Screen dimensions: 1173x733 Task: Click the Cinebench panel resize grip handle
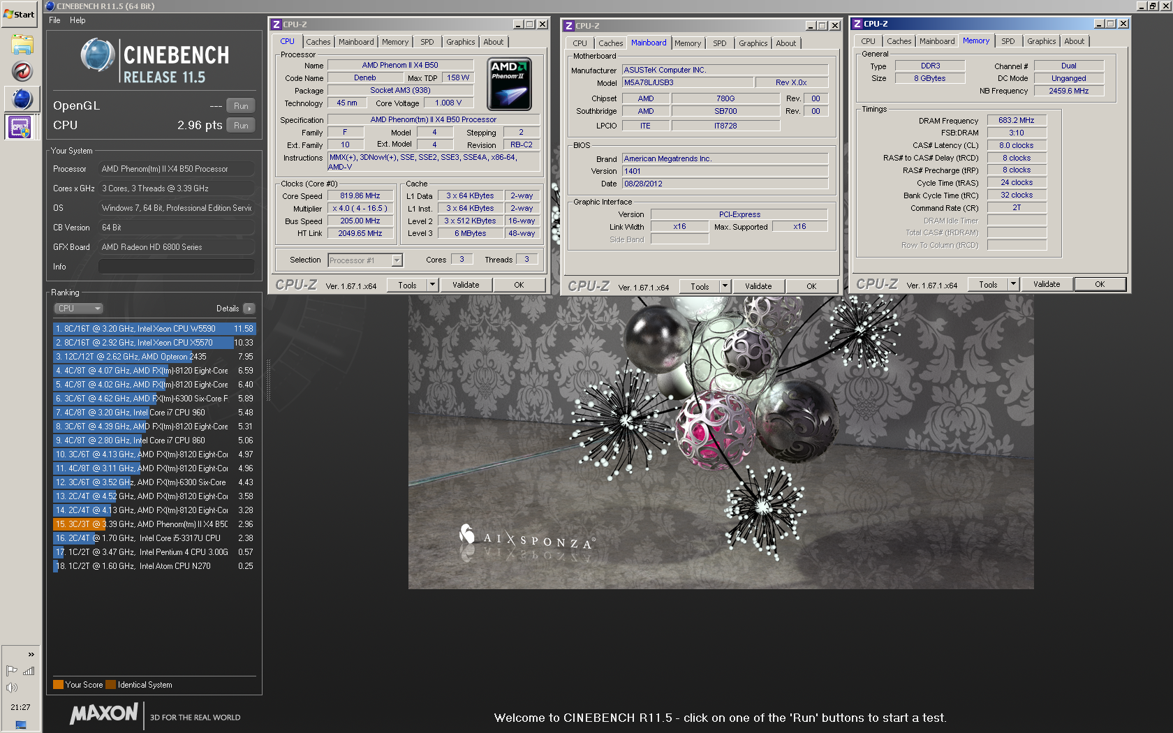pyautogui.click(x=268, y=382)
